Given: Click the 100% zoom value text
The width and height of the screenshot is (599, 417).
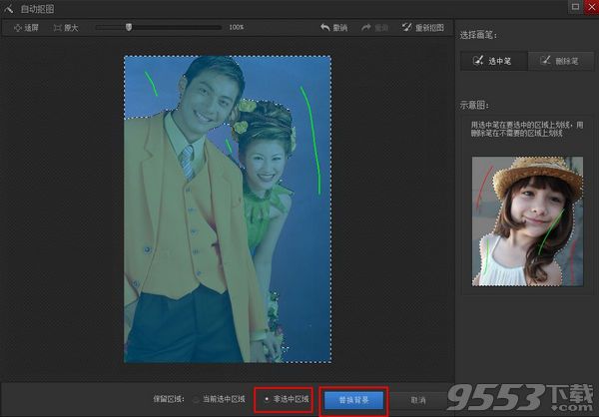Looking at the screenshot, I should coord(236,27).
